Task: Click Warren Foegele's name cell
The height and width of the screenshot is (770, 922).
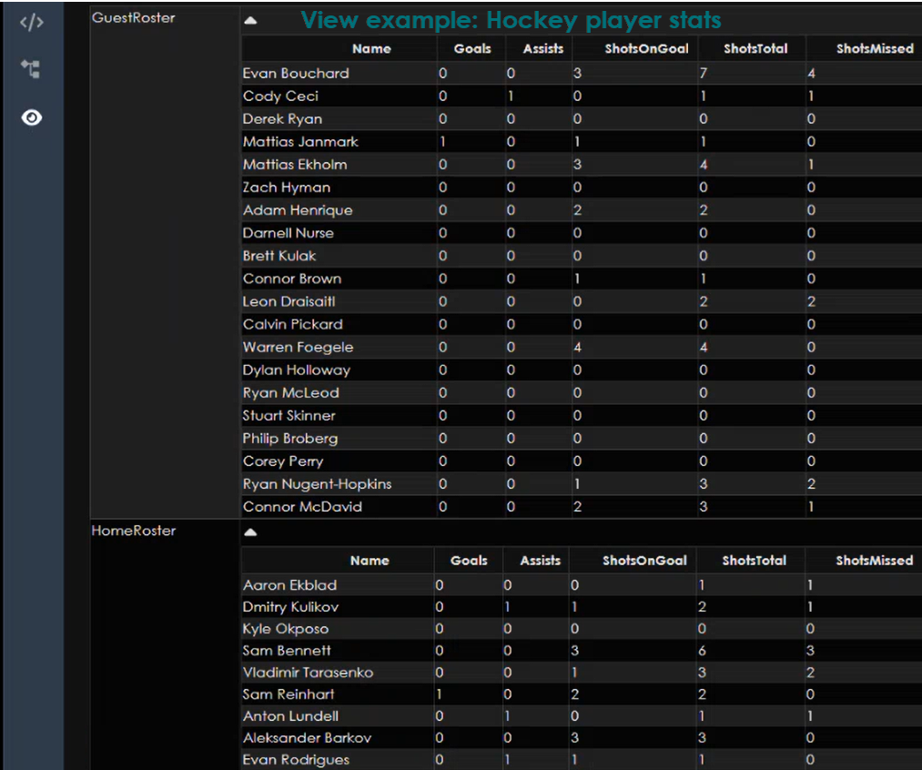Action: click(x=298, y=347)
